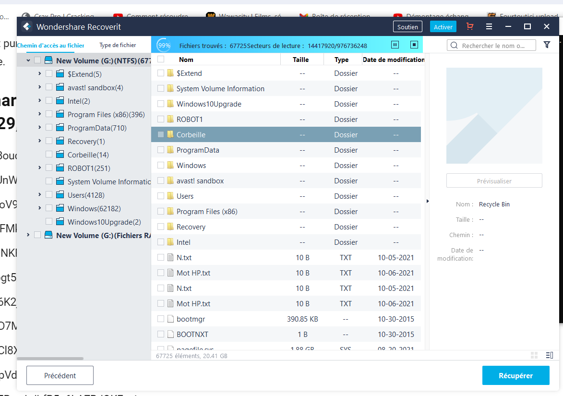563x396 pixels.
Task: Select the Program Files (x86) folder row
Action: [x=286, y=212]
